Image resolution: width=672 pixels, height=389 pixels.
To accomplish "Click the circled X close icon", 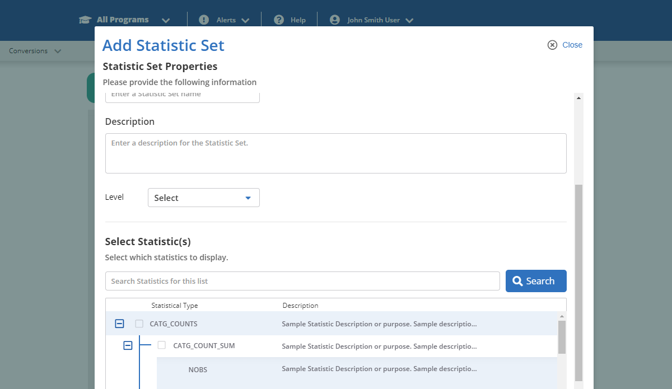I will coord(552,45).
